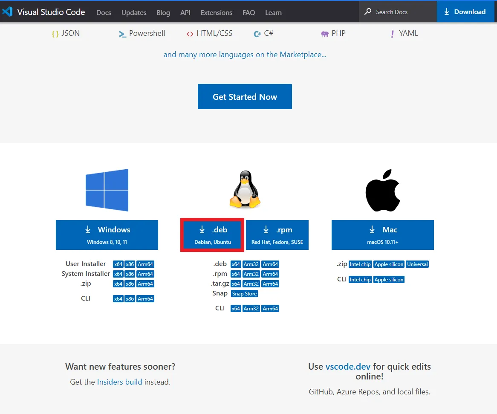
Task: Select Windows CLI x64 link
Action: 118,298
